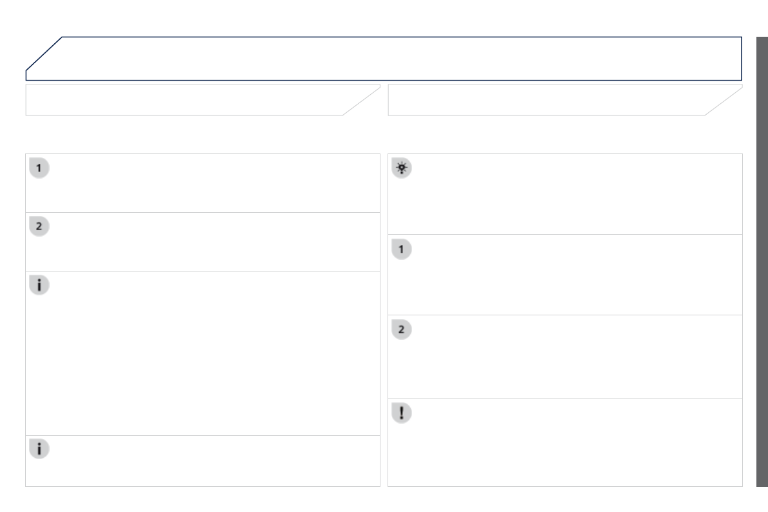Screen dimensions: 768x512
Task: Click the lightbulb tip icon
Action: (402, 168)
